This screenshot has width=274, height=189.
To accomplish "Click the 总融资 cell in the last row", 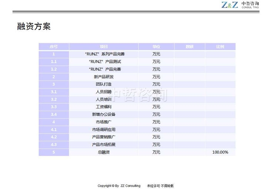I will pos(104,152).
